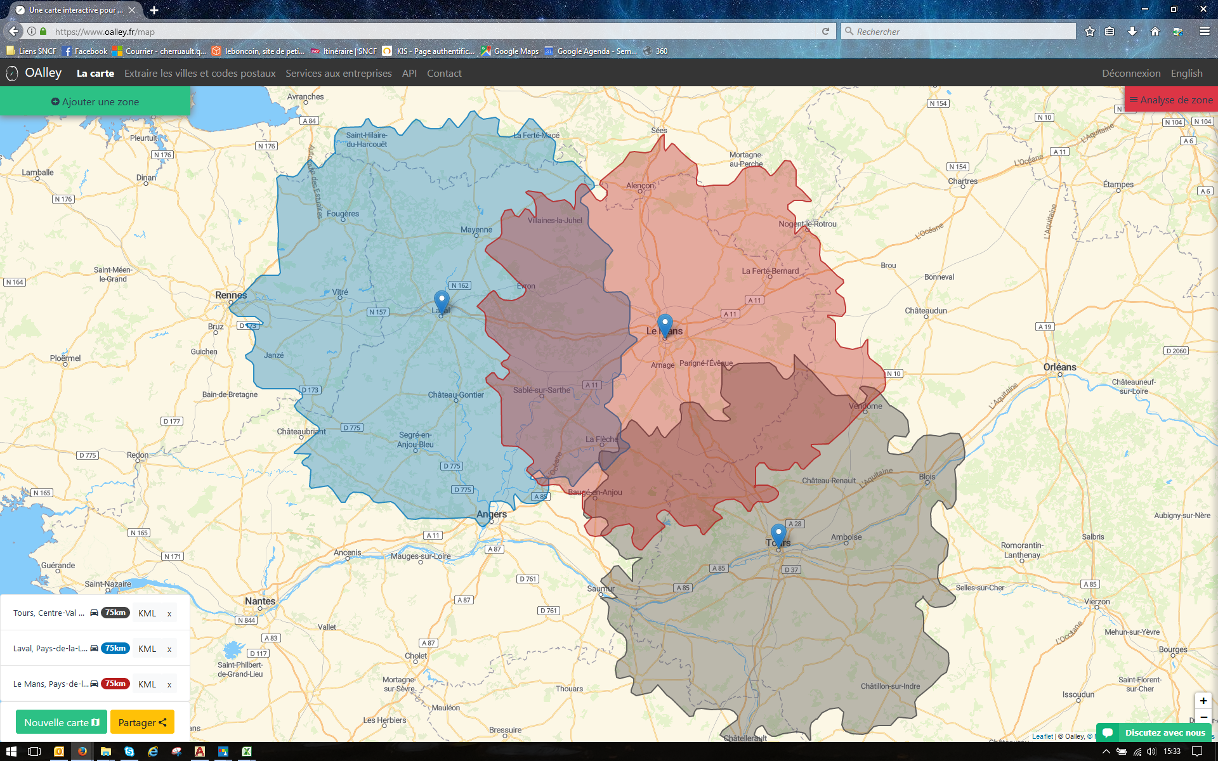Expand Ajouter une zone panel
This screenshot has height=761, width=1218.
95,101
